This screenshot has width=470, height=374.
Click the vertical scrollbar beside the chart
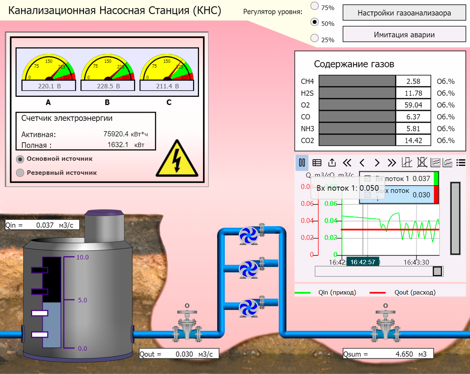(x=456, y=218)
